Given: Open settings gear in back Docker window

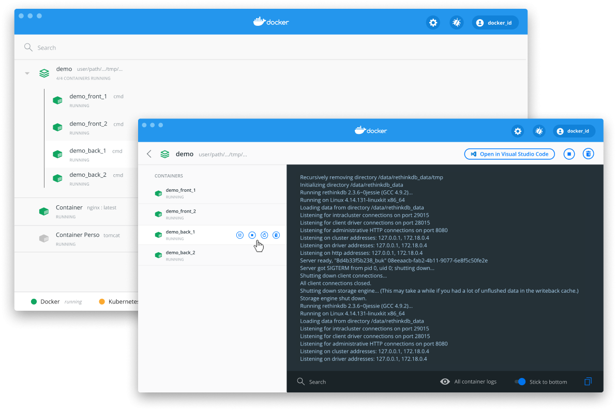Looking at the screenshot, I should [433, 23].
